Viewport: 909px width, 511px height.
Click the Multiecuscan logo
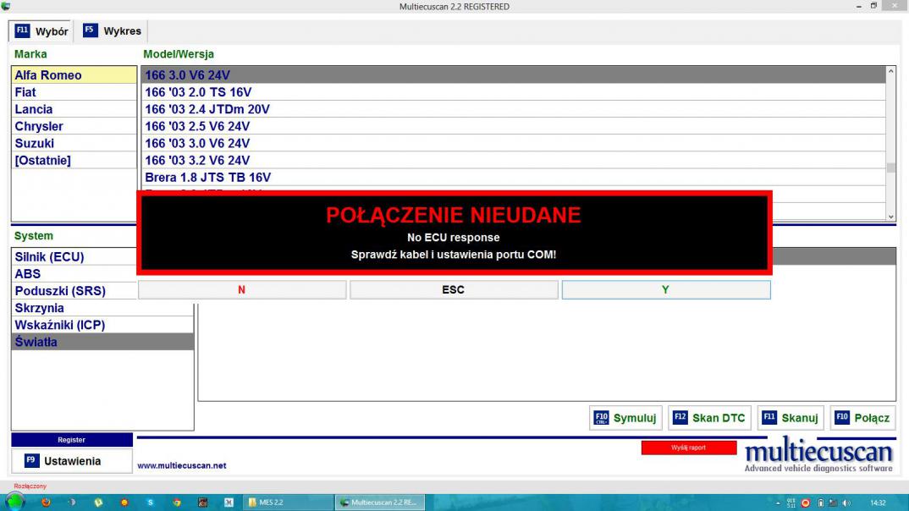pos(818,456)
